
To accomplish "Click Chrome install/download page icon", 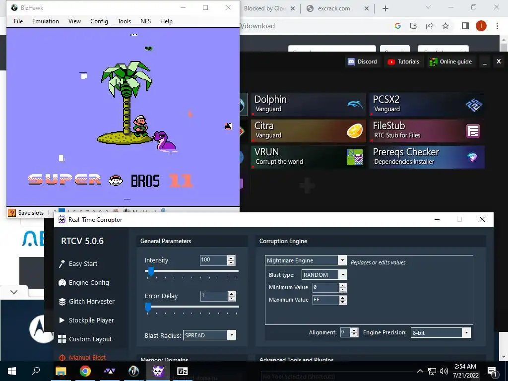I will click(x=414, y=26).
